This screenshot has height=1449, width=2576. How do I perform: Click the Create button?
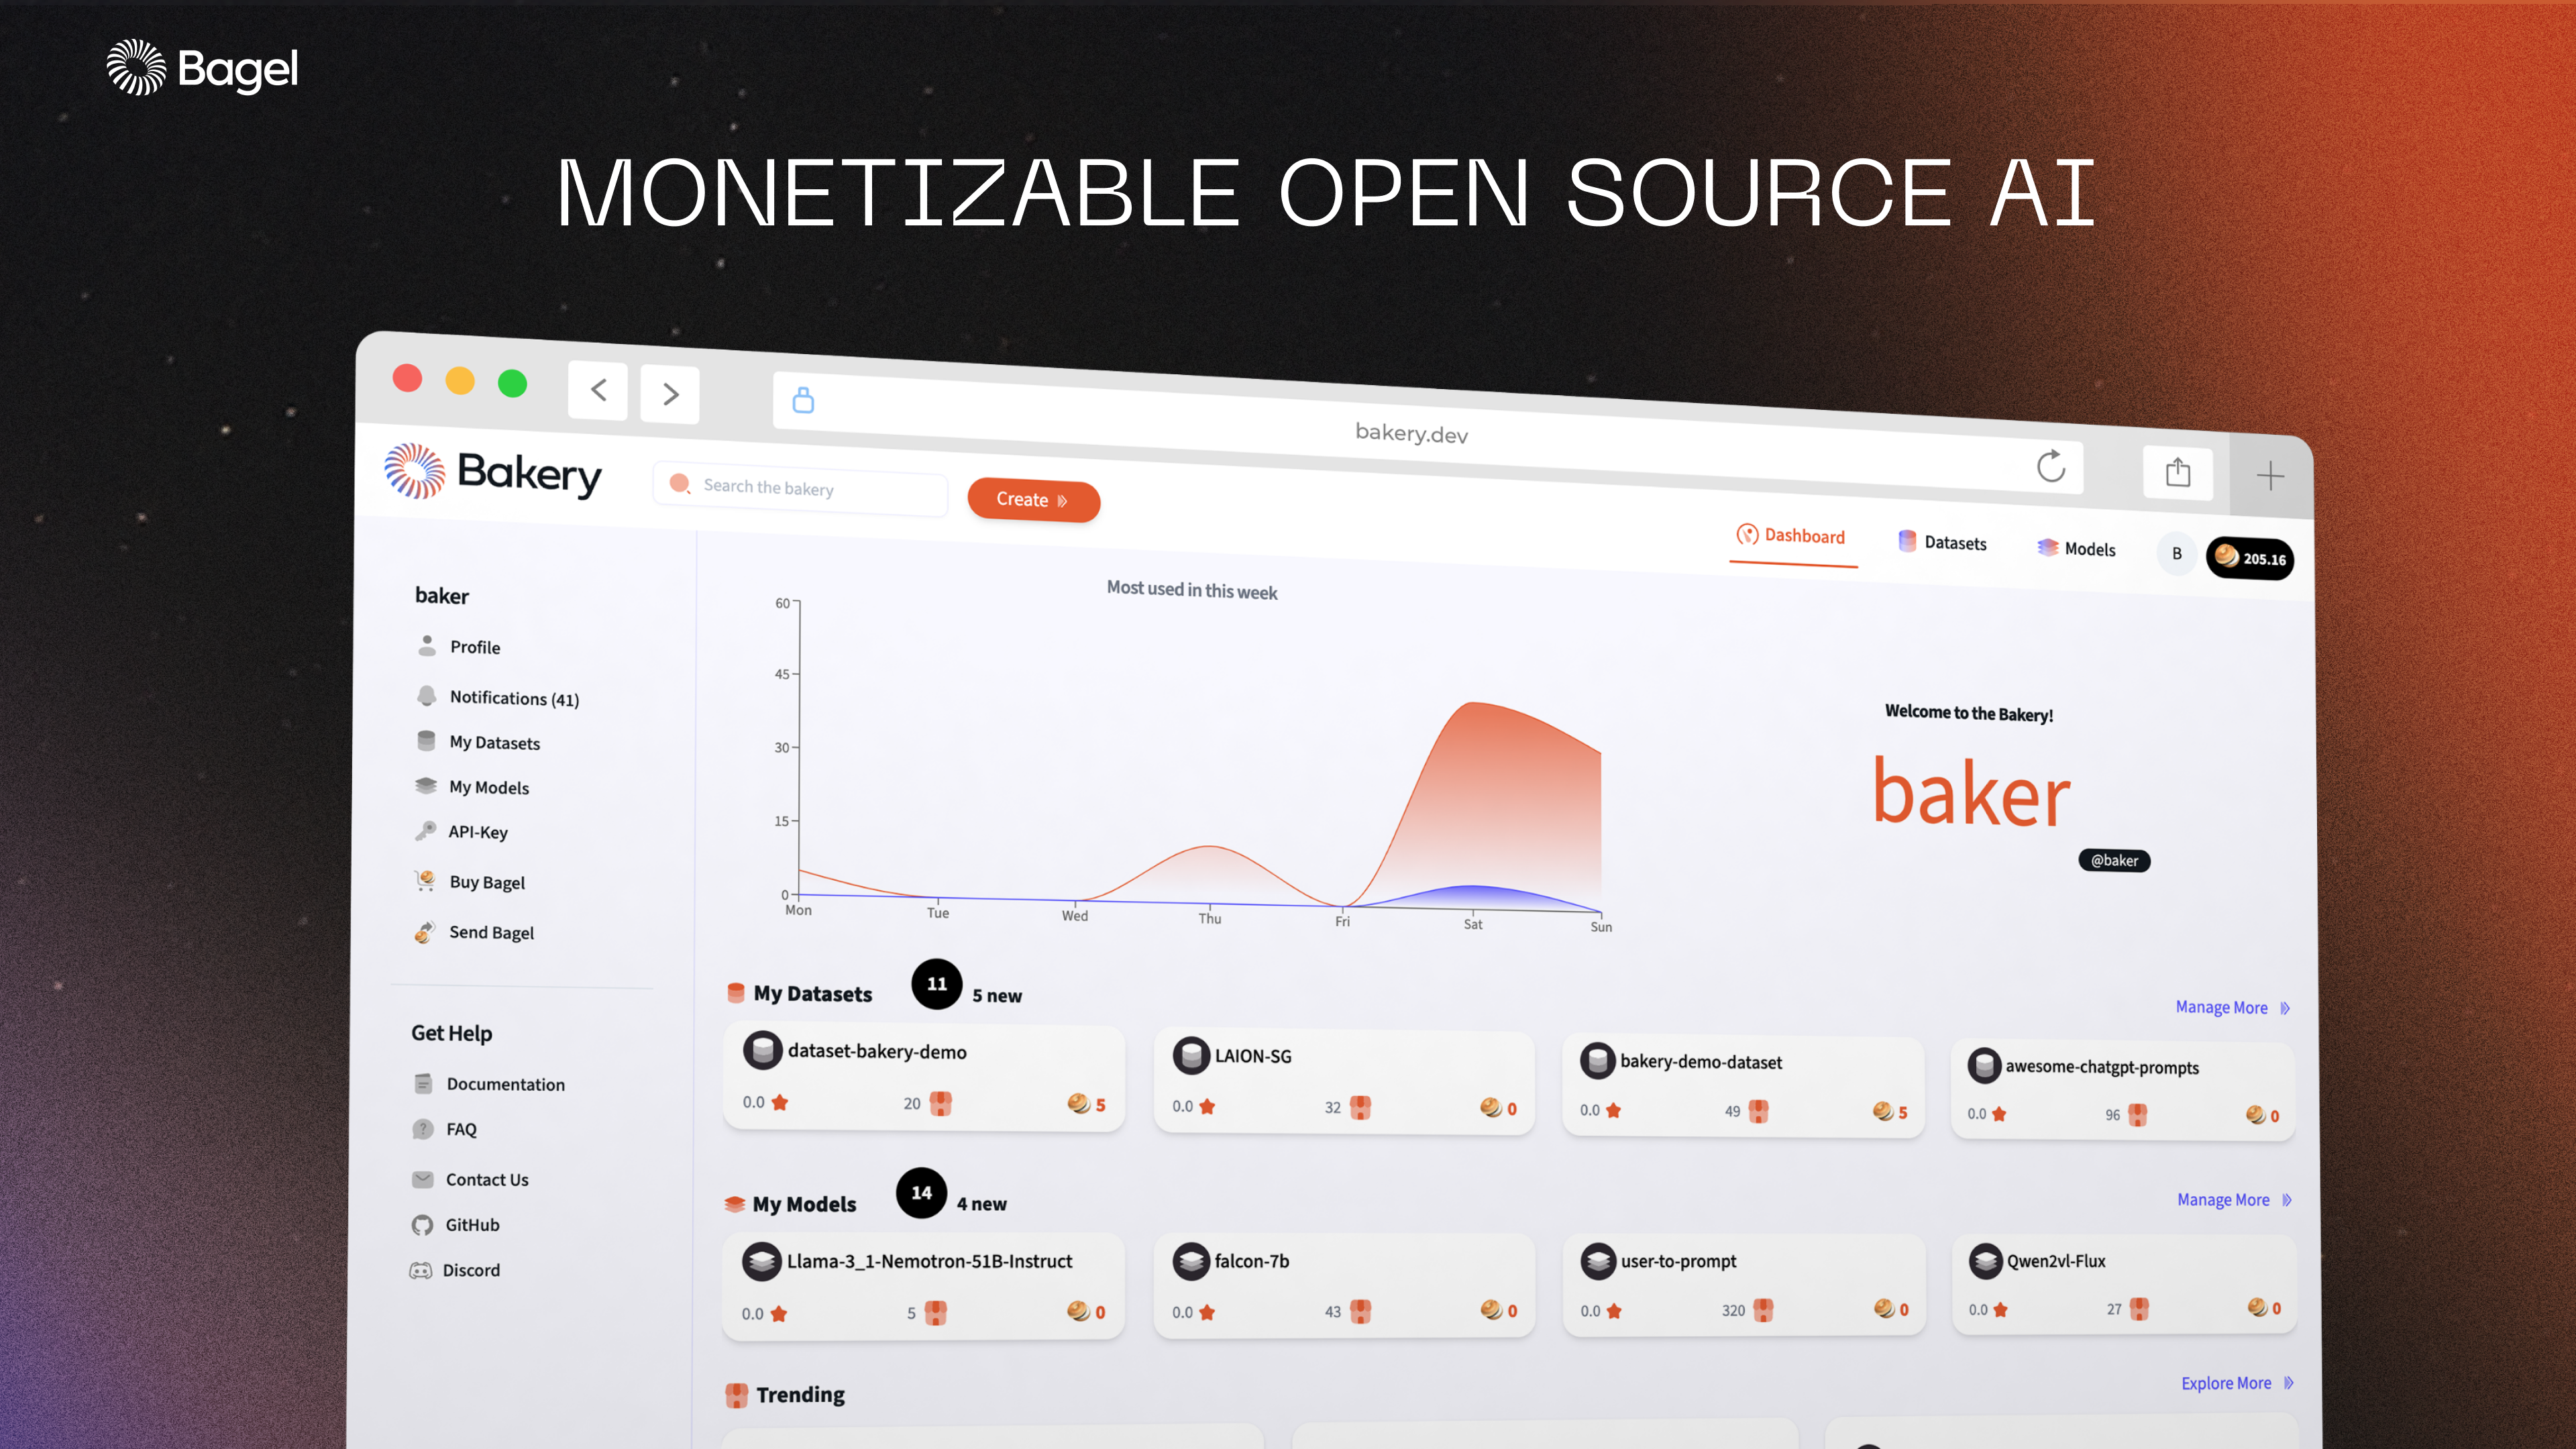tap(1033, 499)
